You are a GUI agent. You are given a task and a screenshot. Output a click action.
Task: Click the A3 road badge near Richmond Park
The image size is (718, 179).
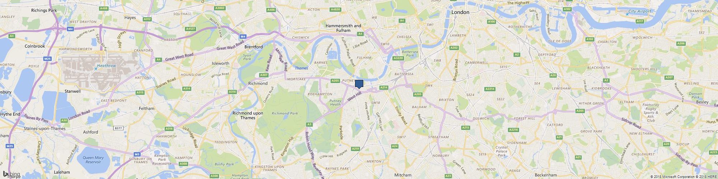309,124
